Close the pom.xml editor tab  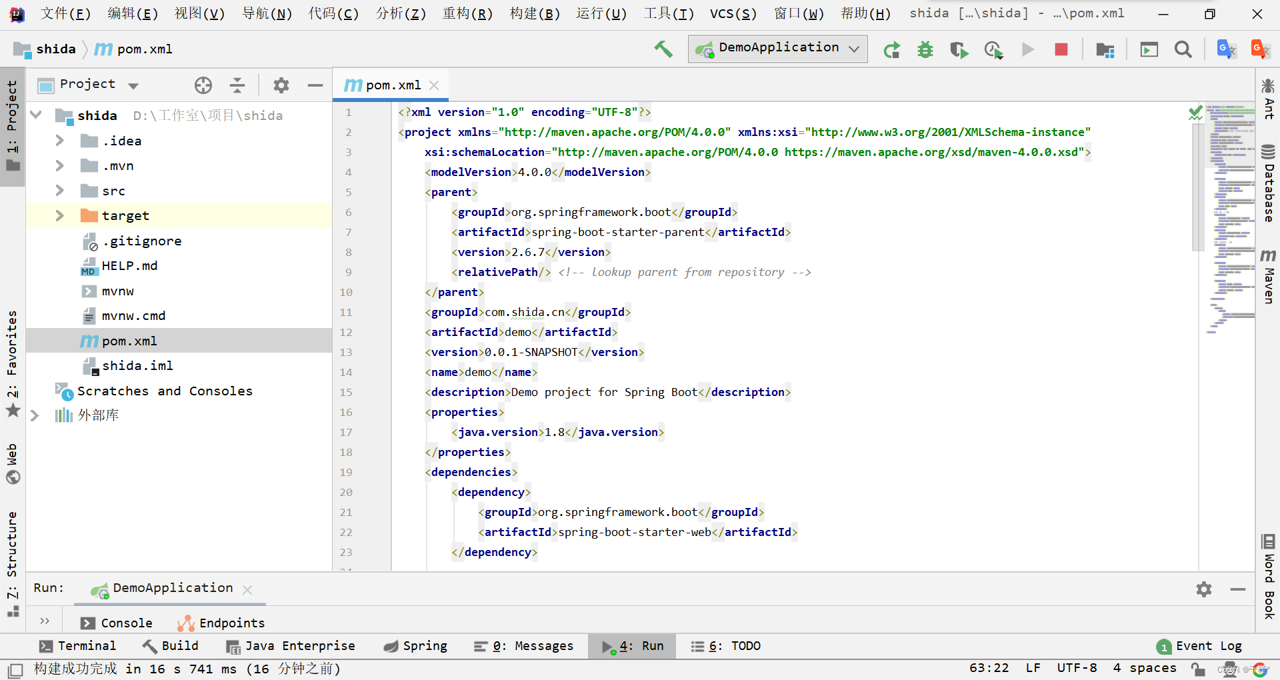click(434, 85)
